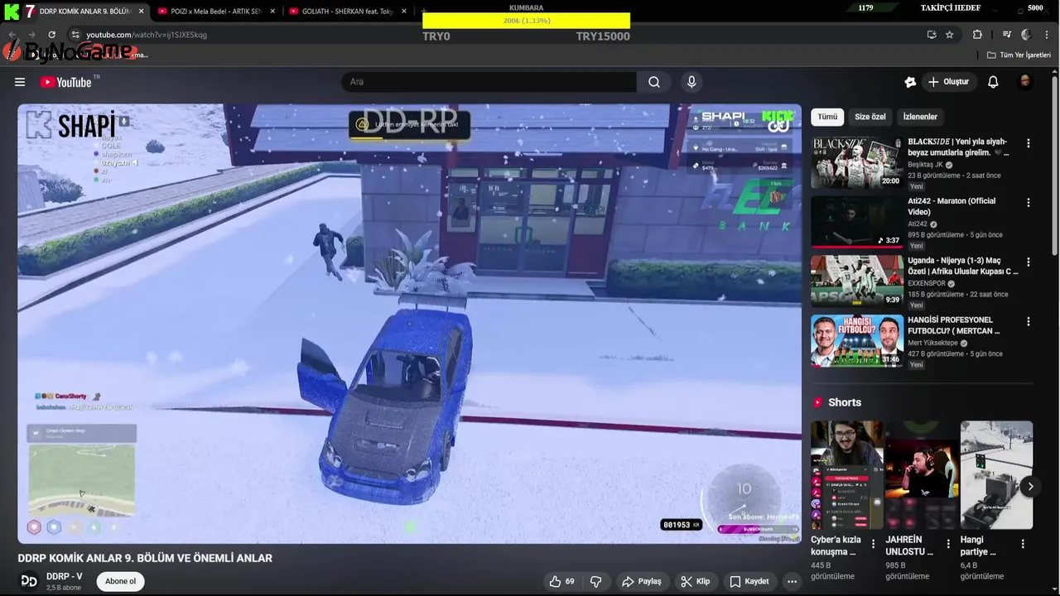
Task: Switch to the GOLIATH - SHERKAN tab
Action: click(x=346, y=12)
